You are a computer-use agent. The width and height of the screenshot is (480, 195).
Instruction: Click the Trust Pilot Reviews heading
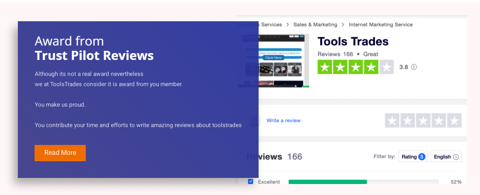tap(94, 55)
